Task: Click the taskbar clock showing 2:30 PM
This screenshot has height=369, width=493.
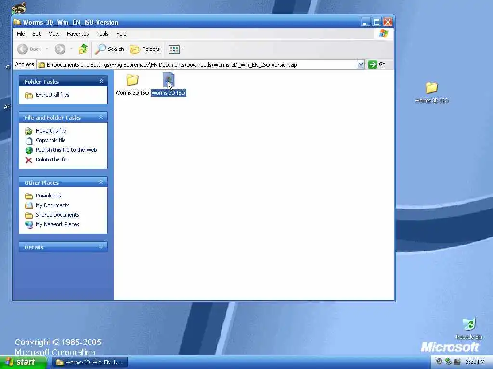Action: coord(475,362)
